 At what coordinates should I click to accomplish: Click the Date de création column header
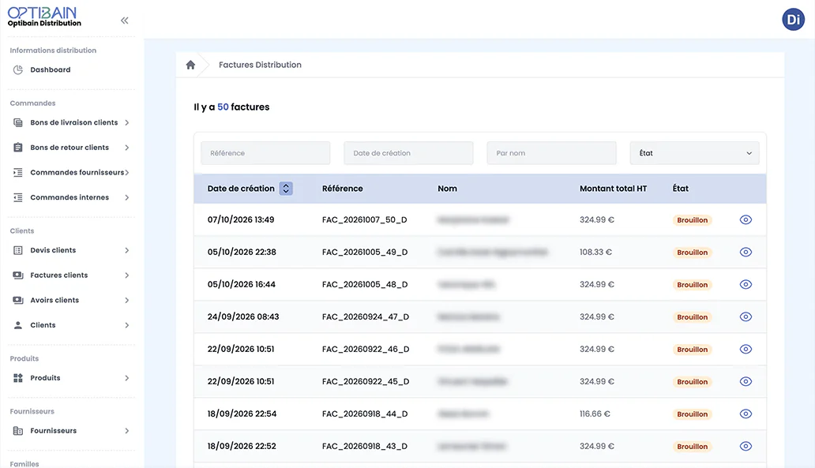pyautogui.click(x=241, y=189)
